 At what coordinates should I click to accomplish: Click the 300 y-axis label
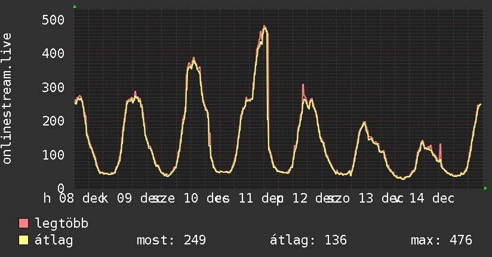click(x=53, y=87)
